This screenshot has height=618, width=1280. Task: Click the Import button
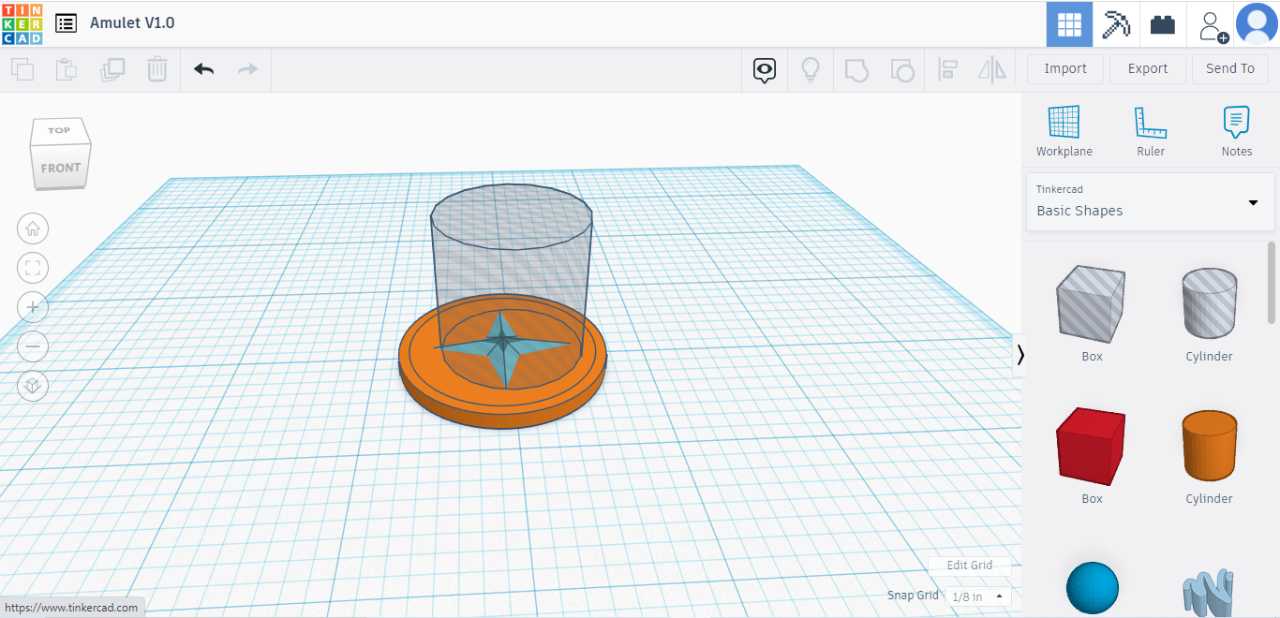coord(1065,68)
